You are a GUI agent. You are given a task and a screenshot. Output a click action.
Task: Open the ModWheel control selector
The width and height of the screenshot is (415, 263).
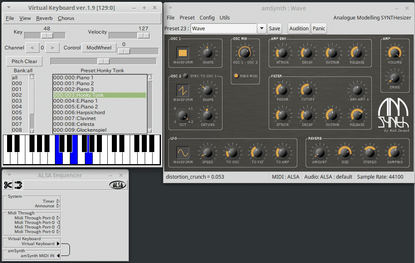[99, 48]
